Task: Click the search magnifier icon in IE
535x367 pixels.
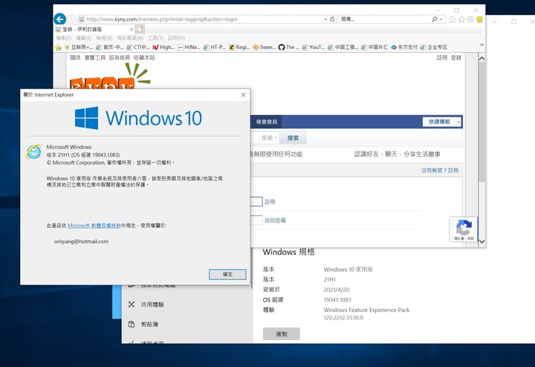Action: click(435, 19)
